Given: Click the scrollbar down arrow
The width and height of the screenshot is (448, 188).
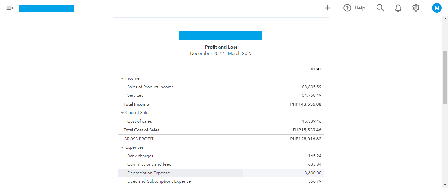Looking at the screenshot, I should pyautogui.click(x=445, y=185).
